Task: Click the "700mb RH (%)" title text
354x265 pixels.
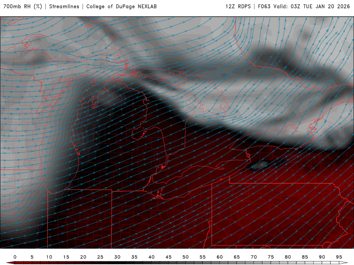Action: 23,6
